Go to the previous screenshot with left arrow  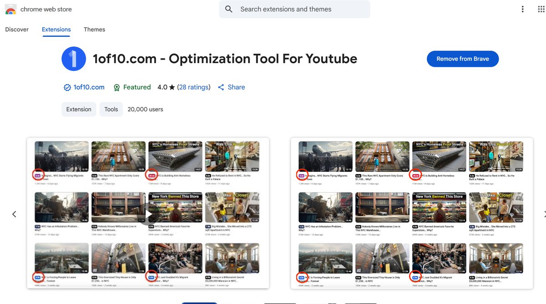pyautogui.click(x=14, y=214)
